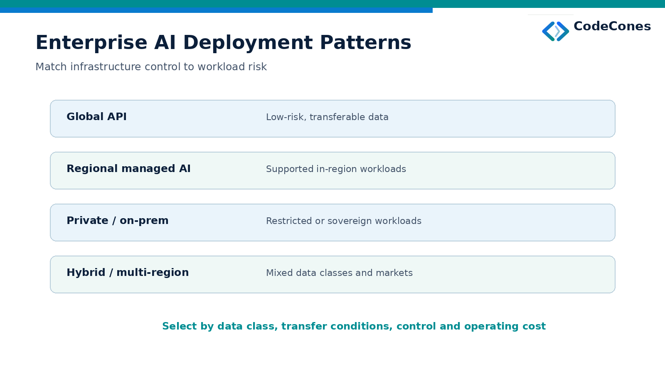The width and height of the screenshot is (665, 374).
Task: Click the CodeCones logo icon
Action: [x=556, y=31]
